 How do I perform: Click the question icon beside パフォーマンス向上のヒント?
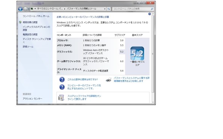62,87
